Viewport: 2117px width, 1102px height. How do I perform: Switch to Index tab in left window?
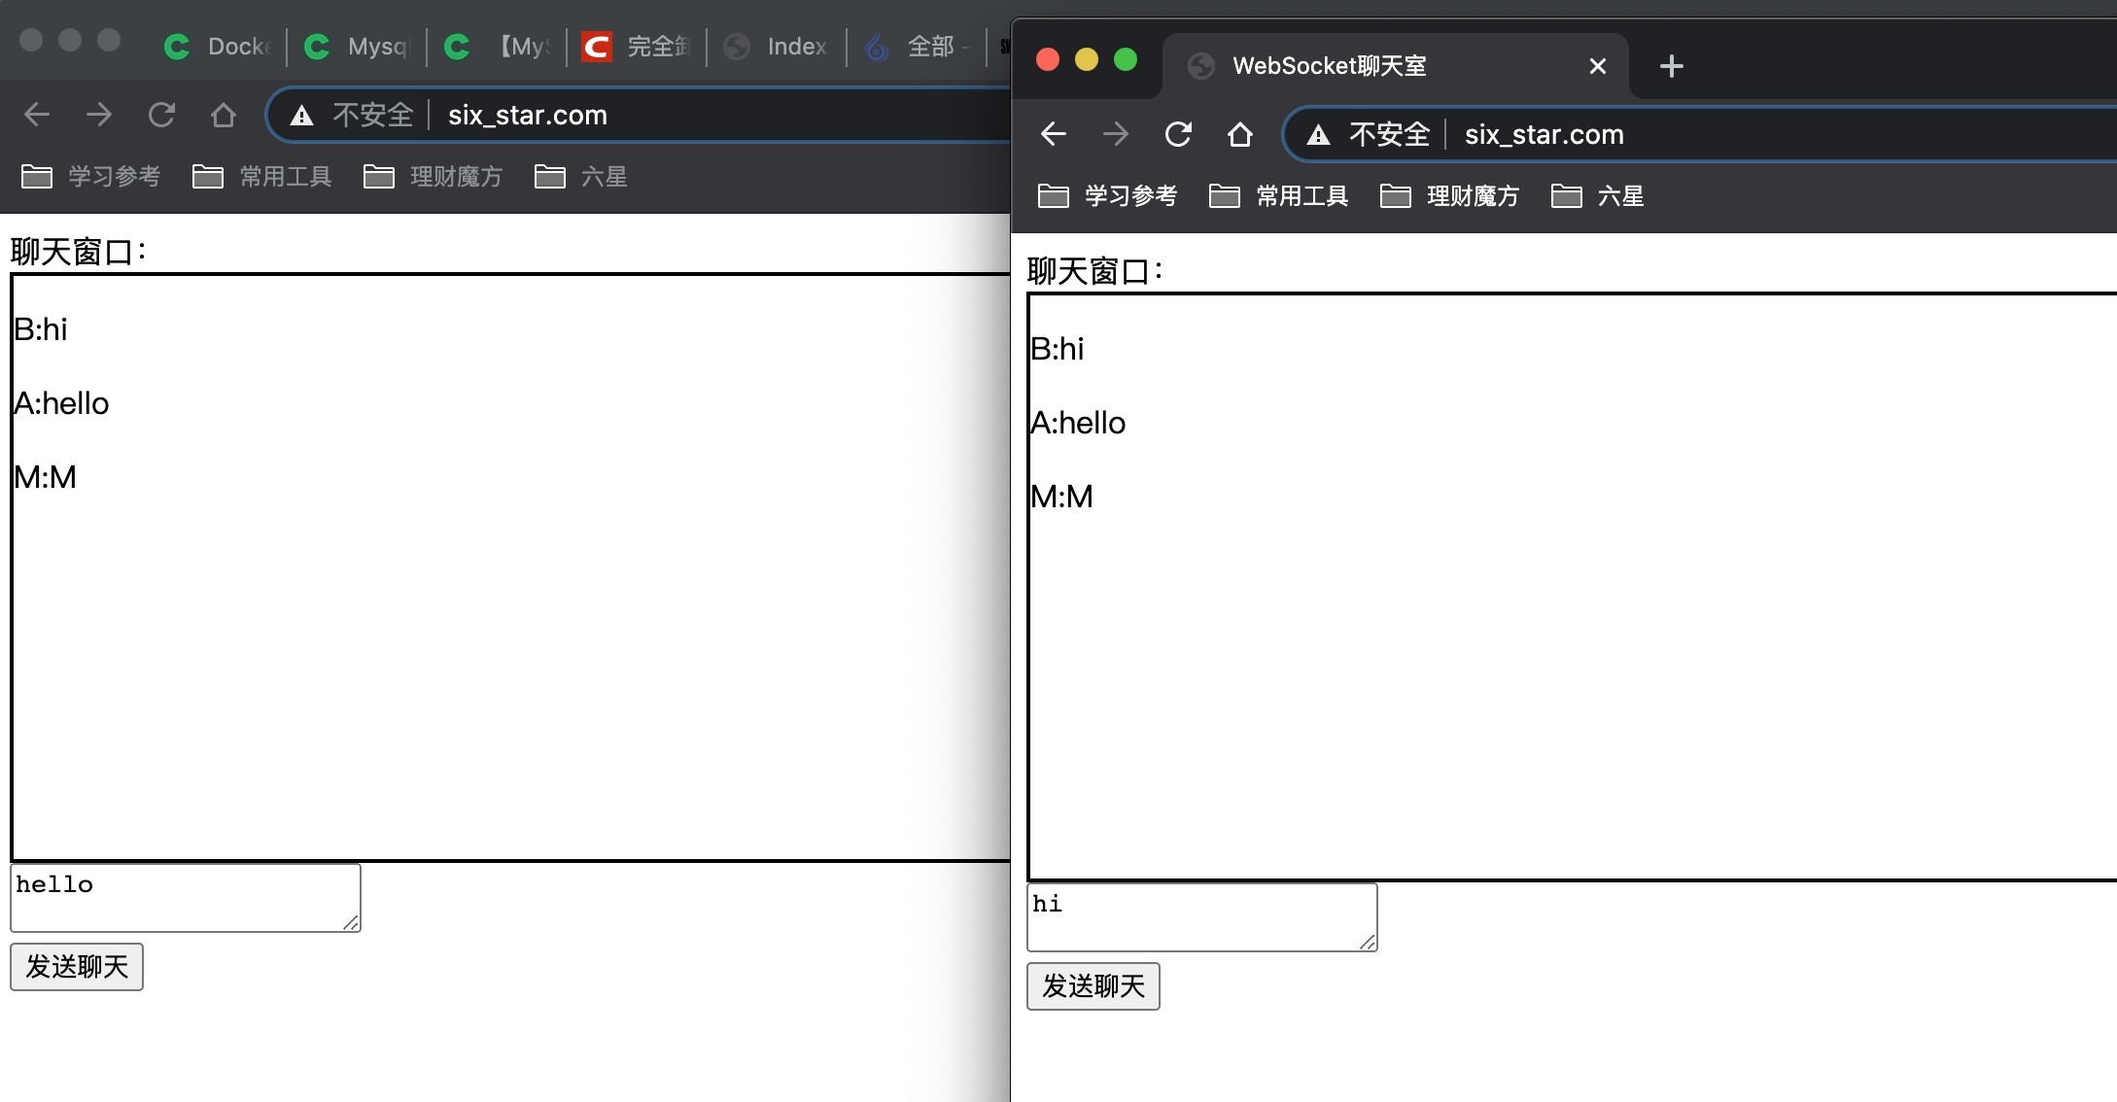(778, 47)
